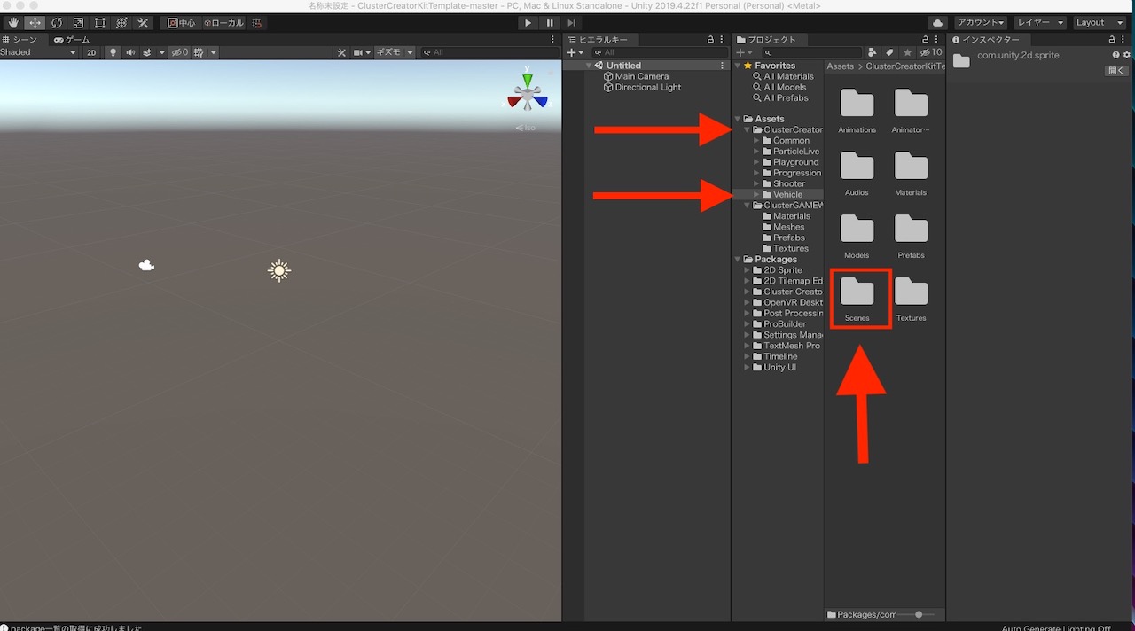Select the Scenes folder thumbnail
Image resolution: width=1135 pixels, height=631 pixels.
(x=857, y=292)
